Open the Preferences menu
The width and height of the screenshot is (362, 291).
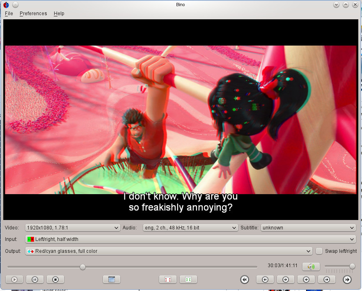(33, 13)
